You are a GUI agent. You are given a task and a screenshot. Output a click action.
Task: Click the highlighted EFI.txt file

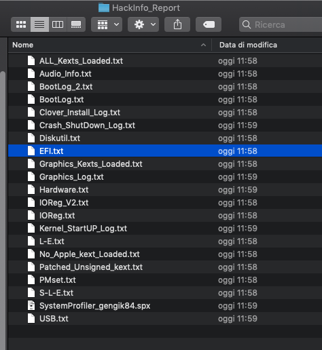click(165, 151)
